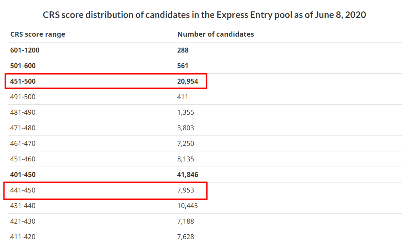Click the highlighted 20,954 candidates value

188,81
